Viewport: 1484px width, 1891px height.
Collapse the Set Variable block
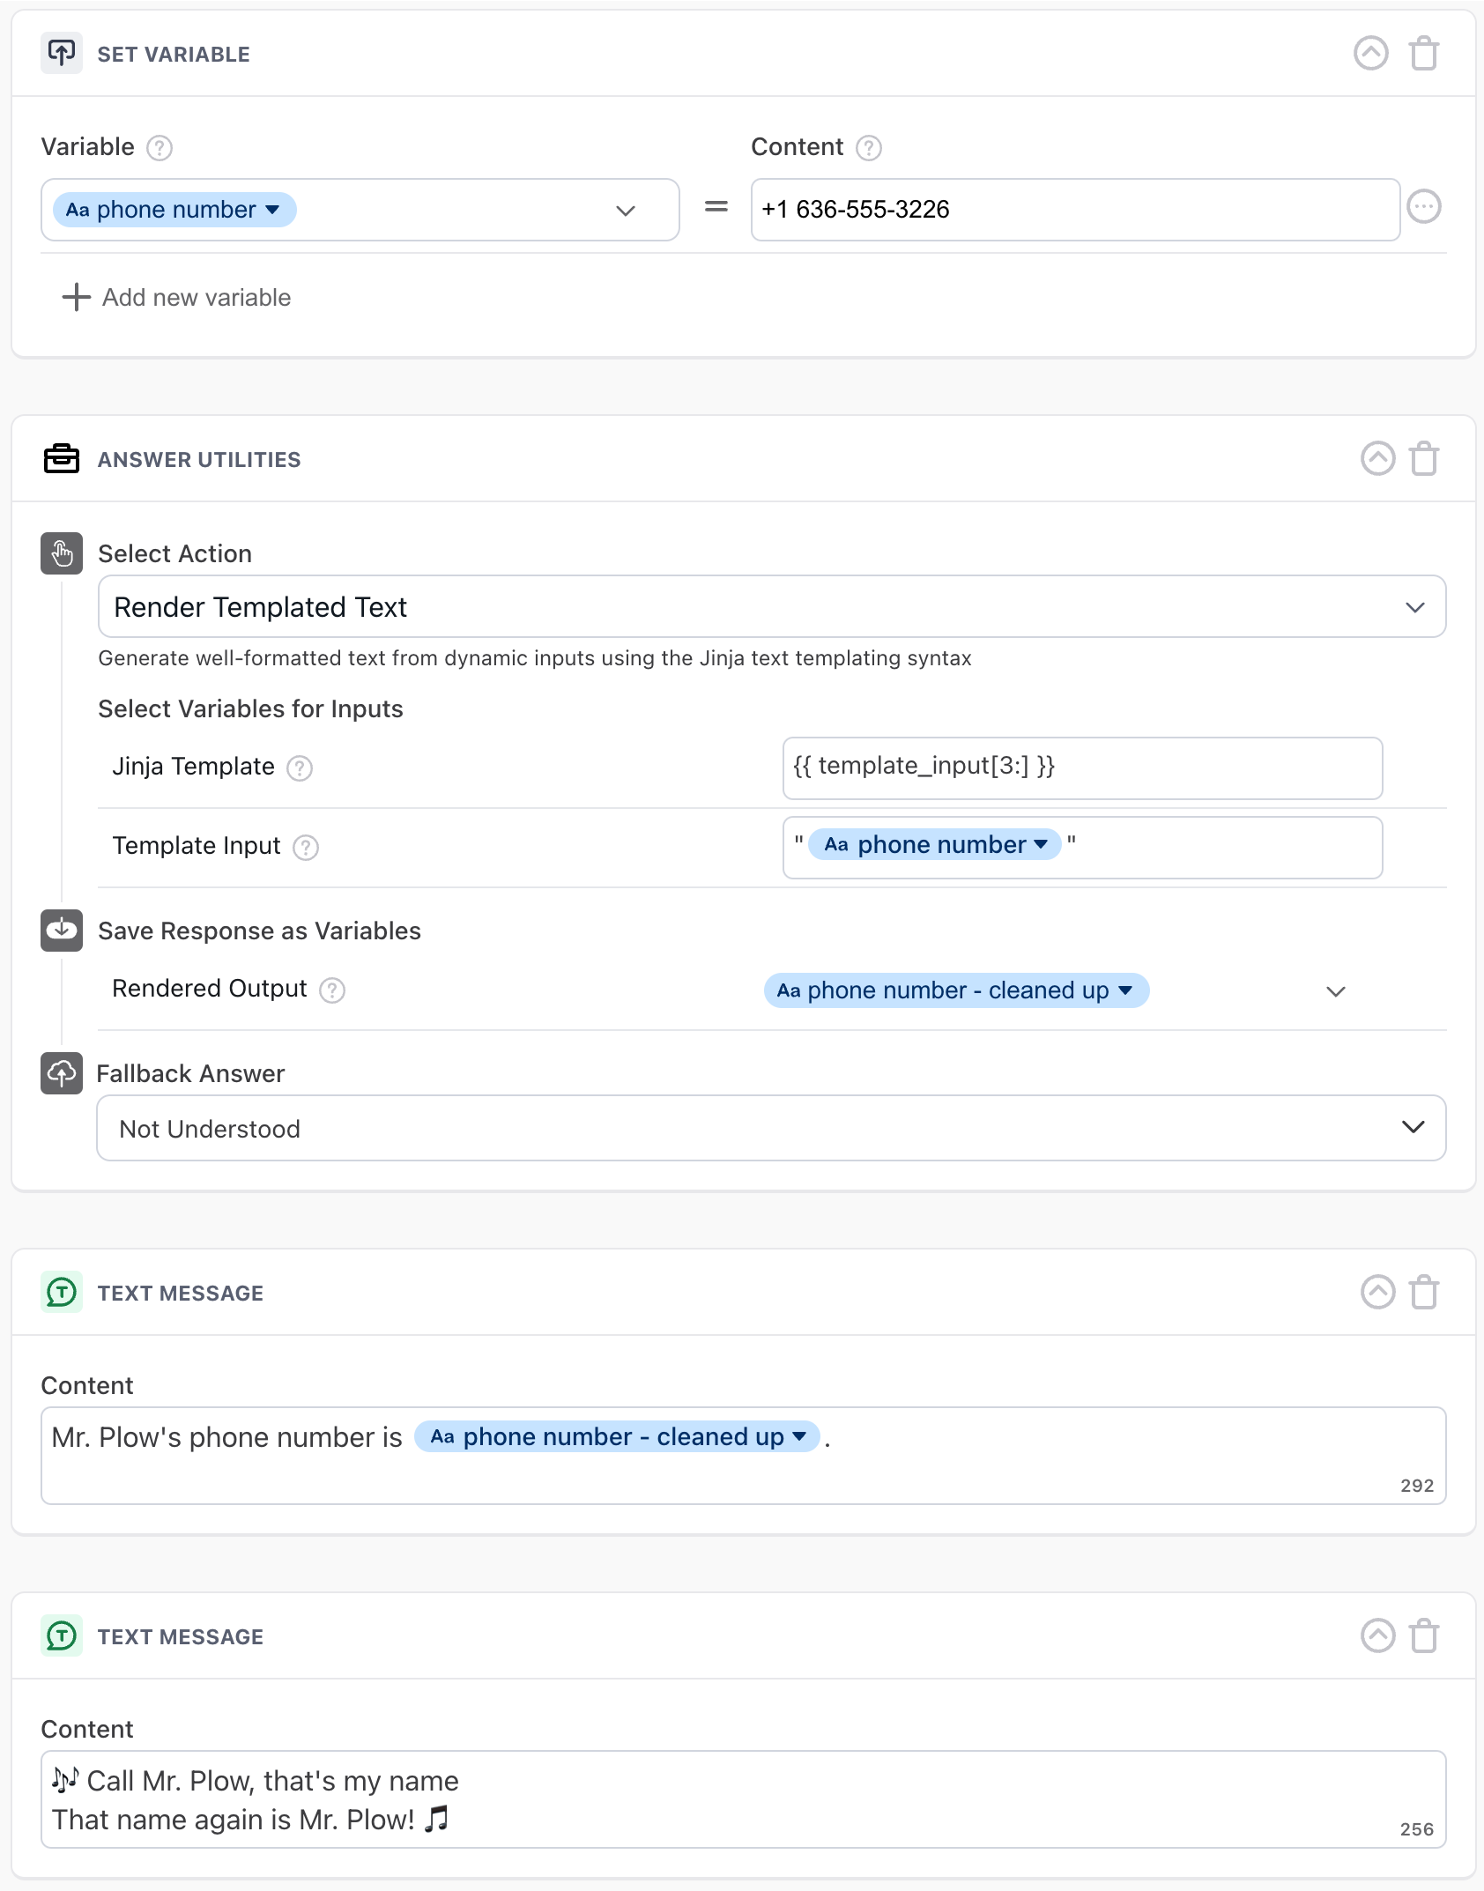point(1370,54)
